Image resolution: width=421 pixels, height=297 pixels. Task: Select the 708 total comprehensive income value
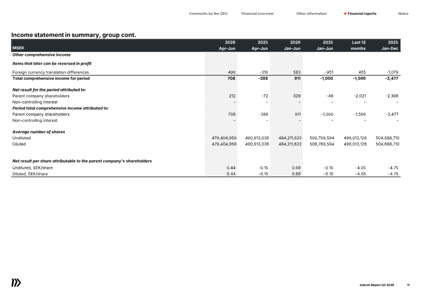231,78
